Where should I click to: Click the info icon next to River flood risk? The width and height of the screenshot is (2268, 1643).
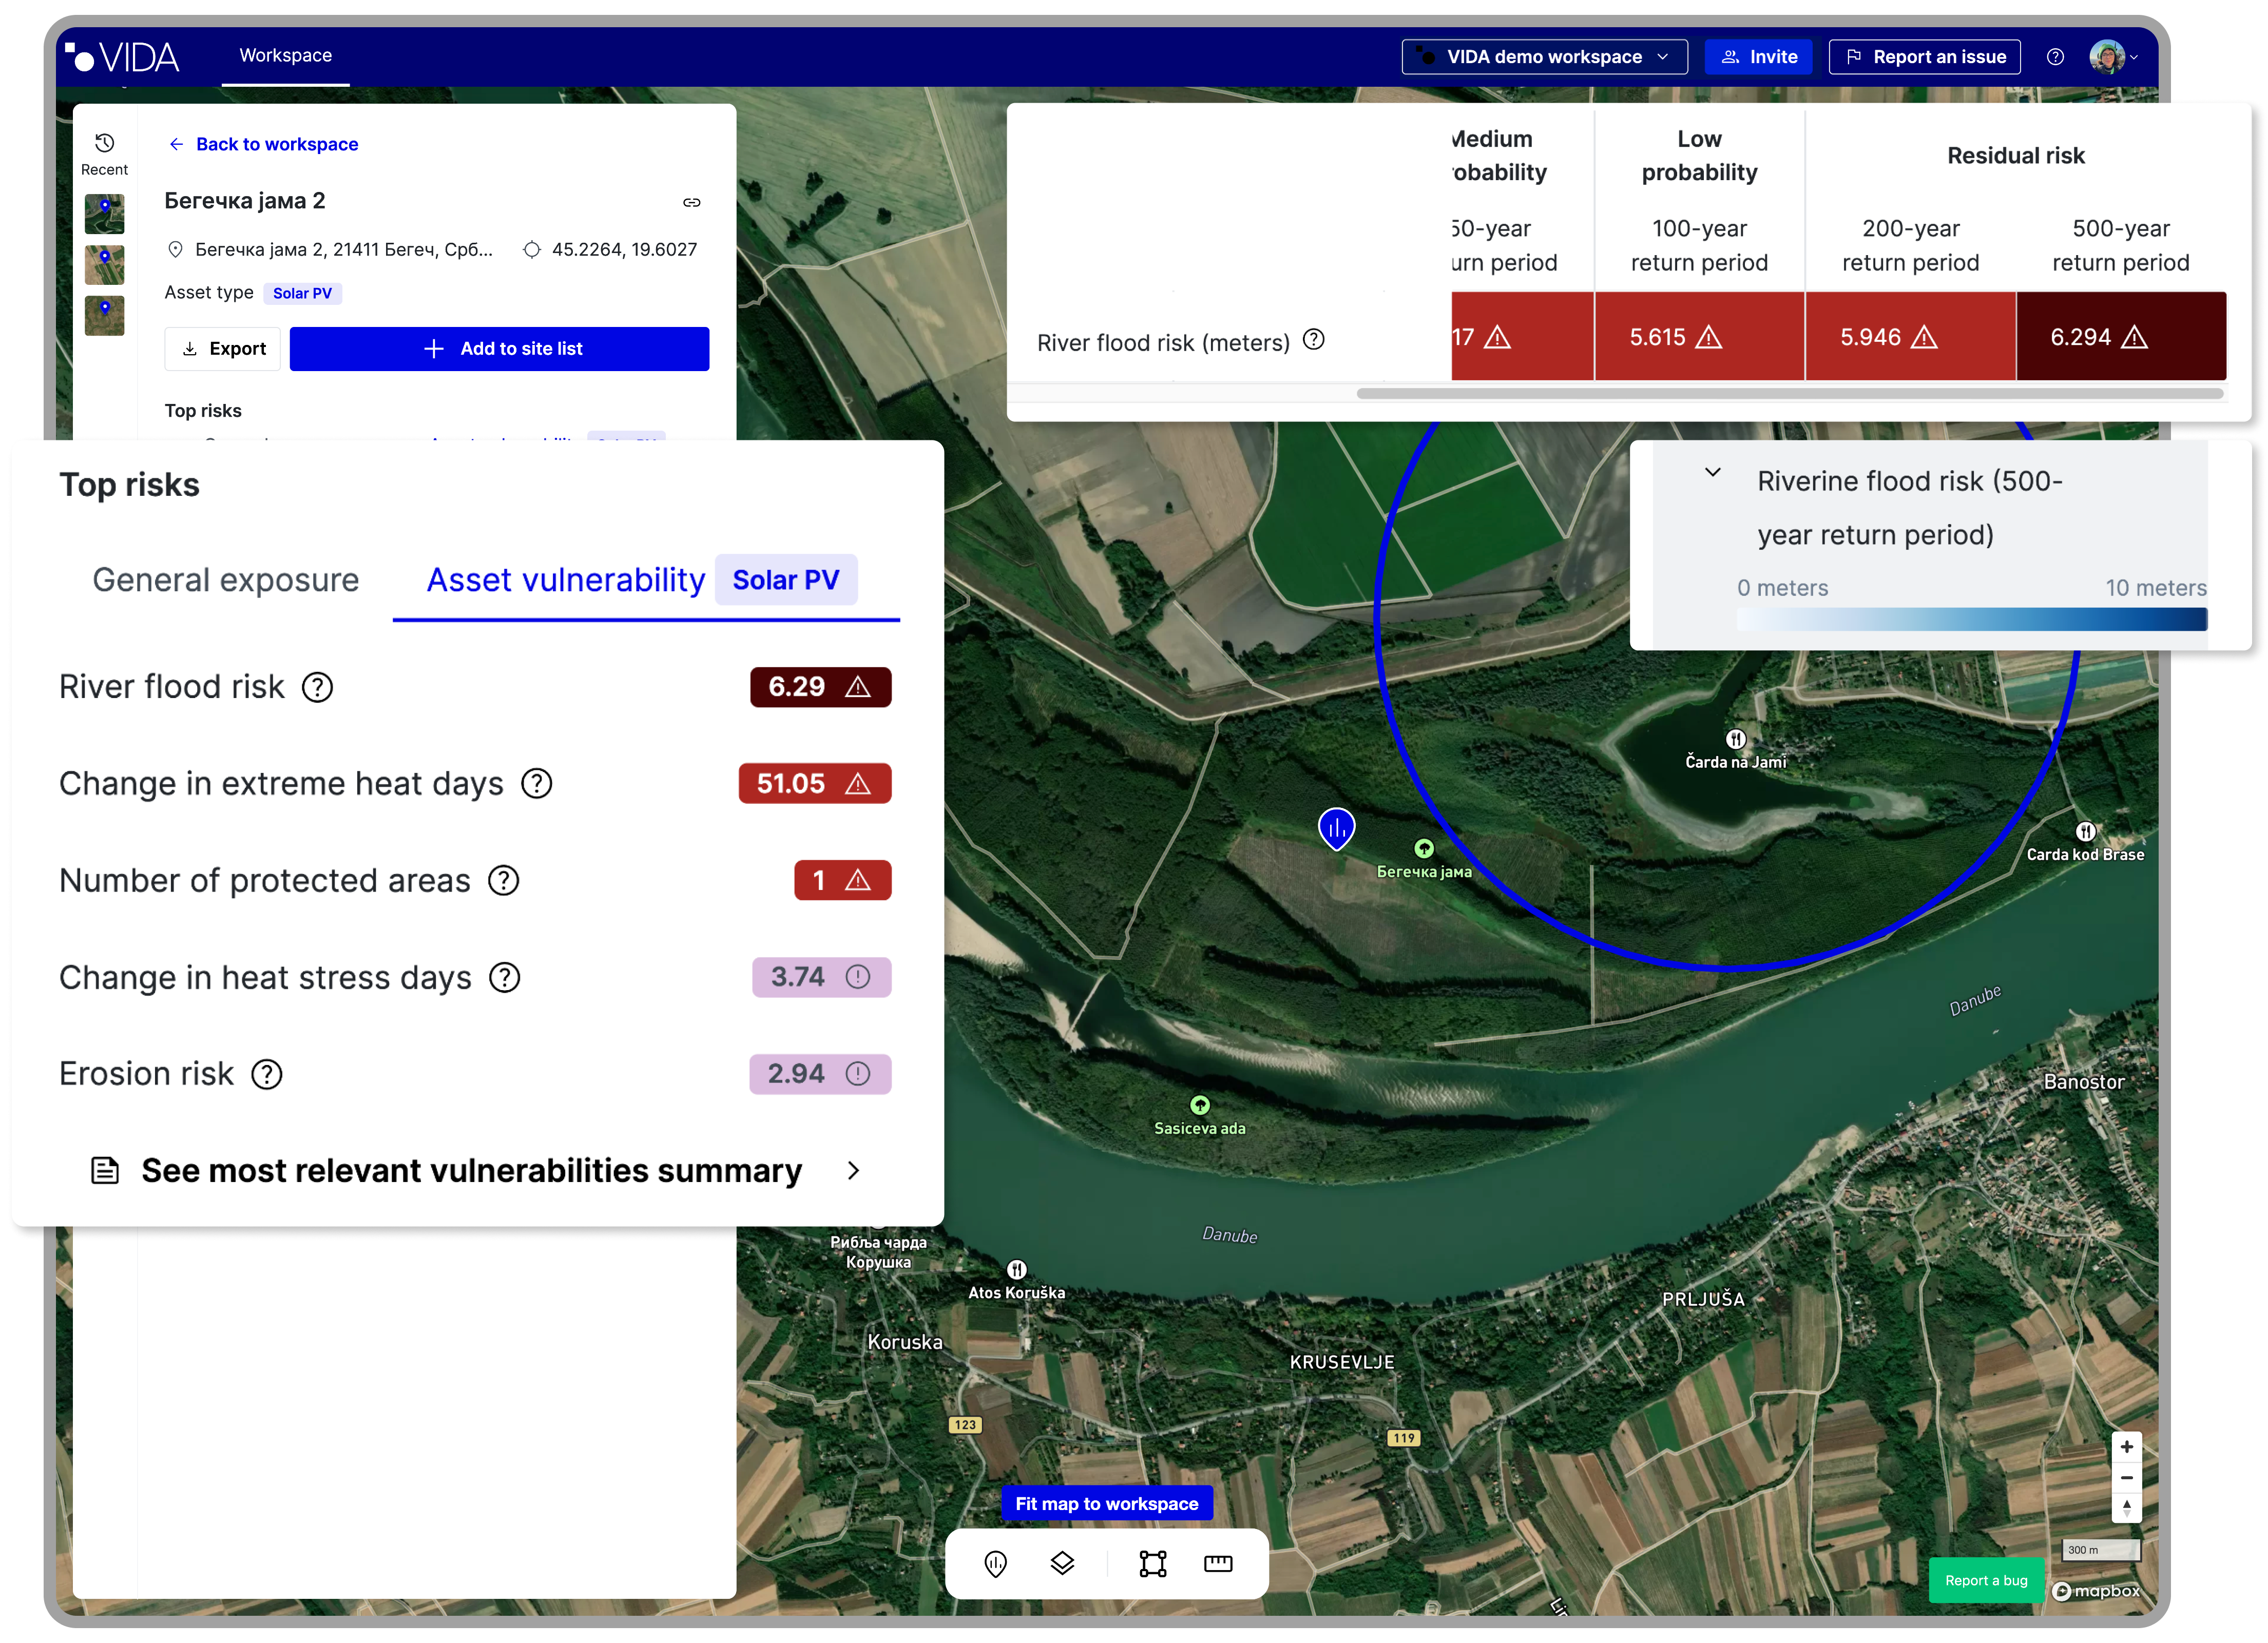317,688
